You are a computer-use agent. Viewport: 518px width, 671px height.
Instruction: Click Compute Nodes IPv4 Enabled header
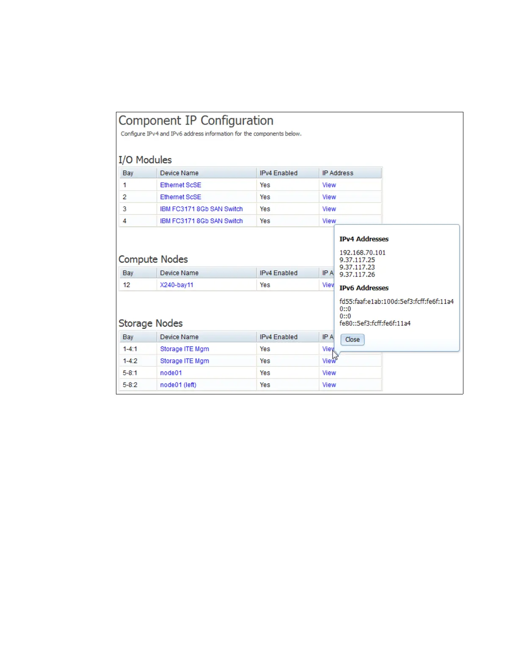click(x=288, y=273)
